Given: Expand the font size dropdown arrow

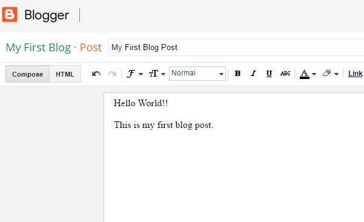Looking at the screenshot, I should 163,74.
